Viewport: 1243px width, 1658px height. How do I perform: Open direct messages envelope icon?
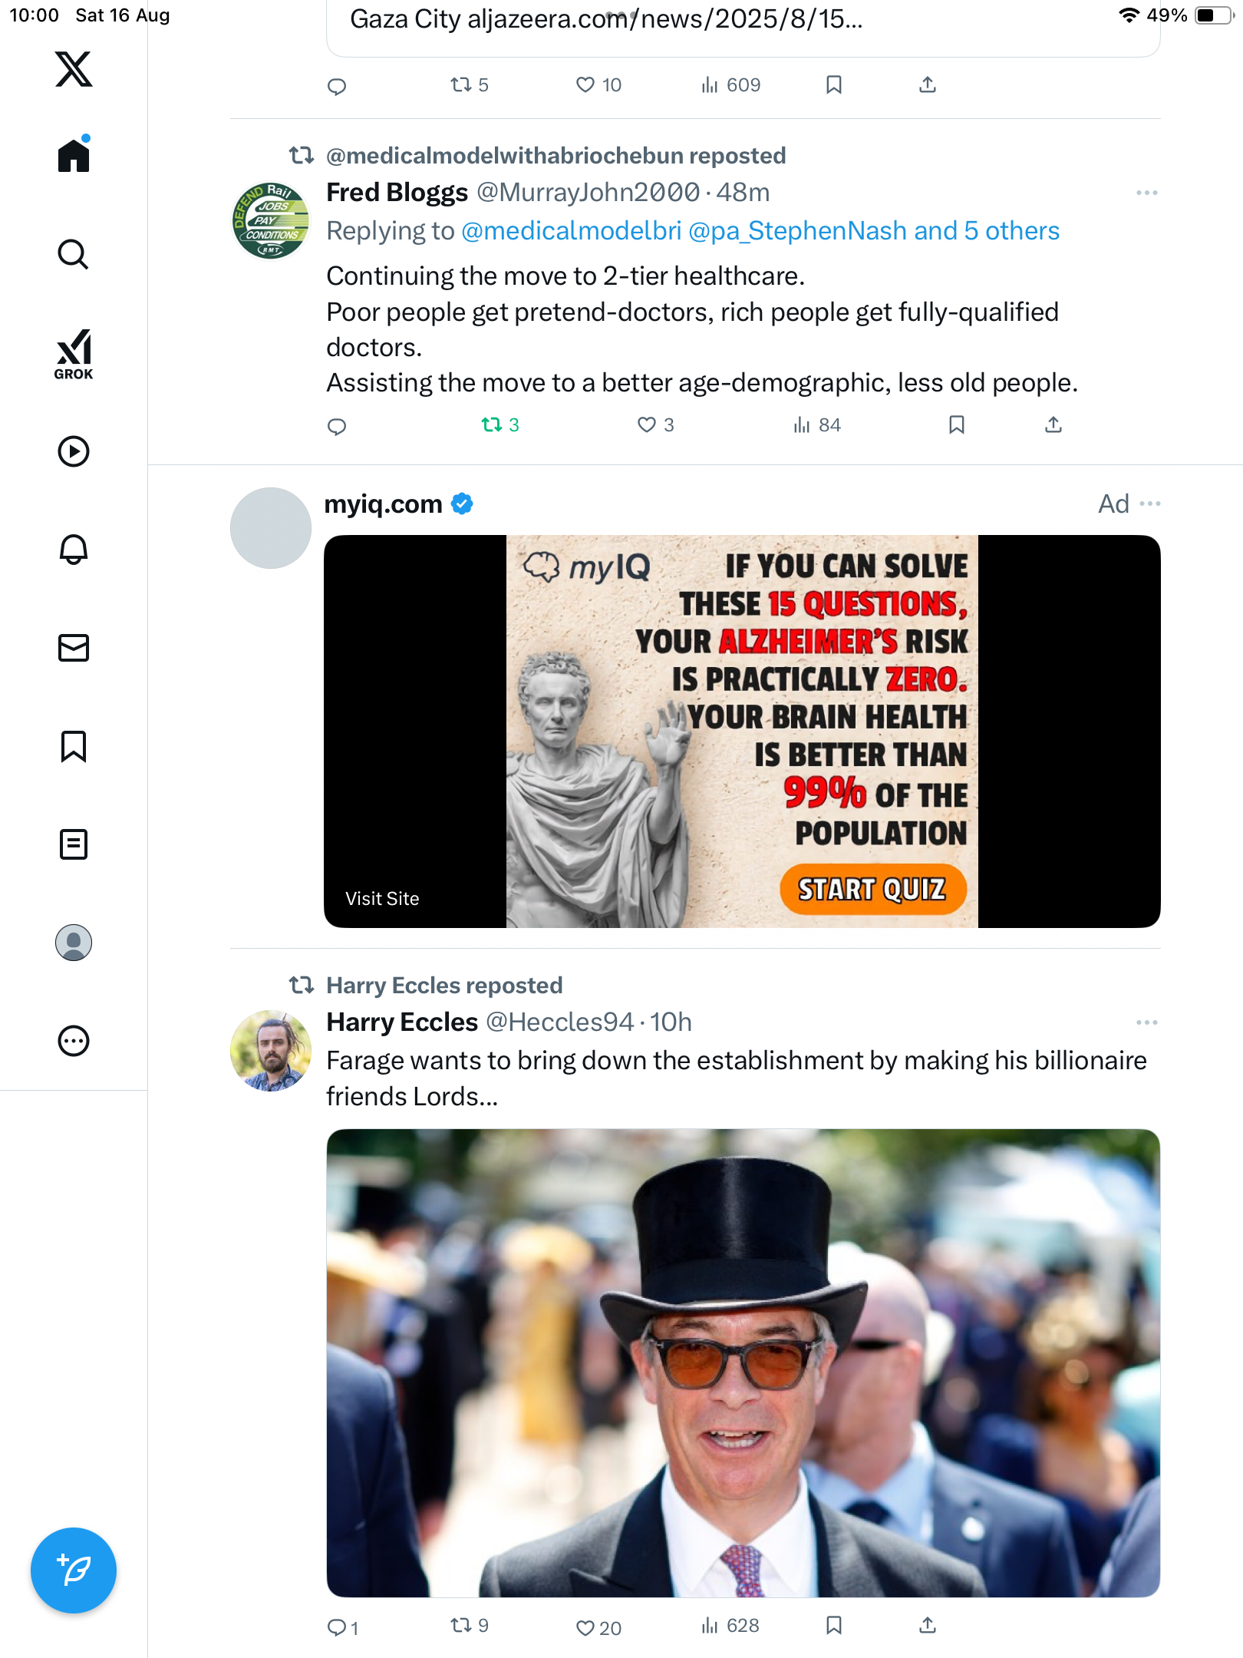74,648
